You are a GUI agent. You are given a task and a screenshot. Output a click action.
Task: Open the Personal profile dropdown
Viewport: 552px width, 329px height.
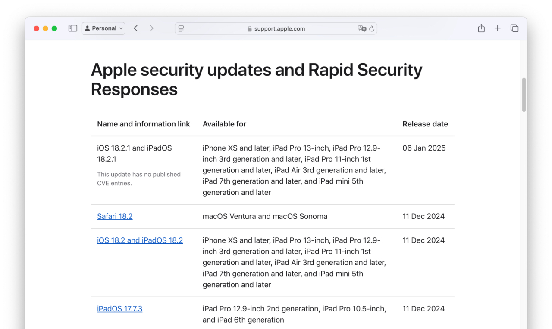coord(103,28)
